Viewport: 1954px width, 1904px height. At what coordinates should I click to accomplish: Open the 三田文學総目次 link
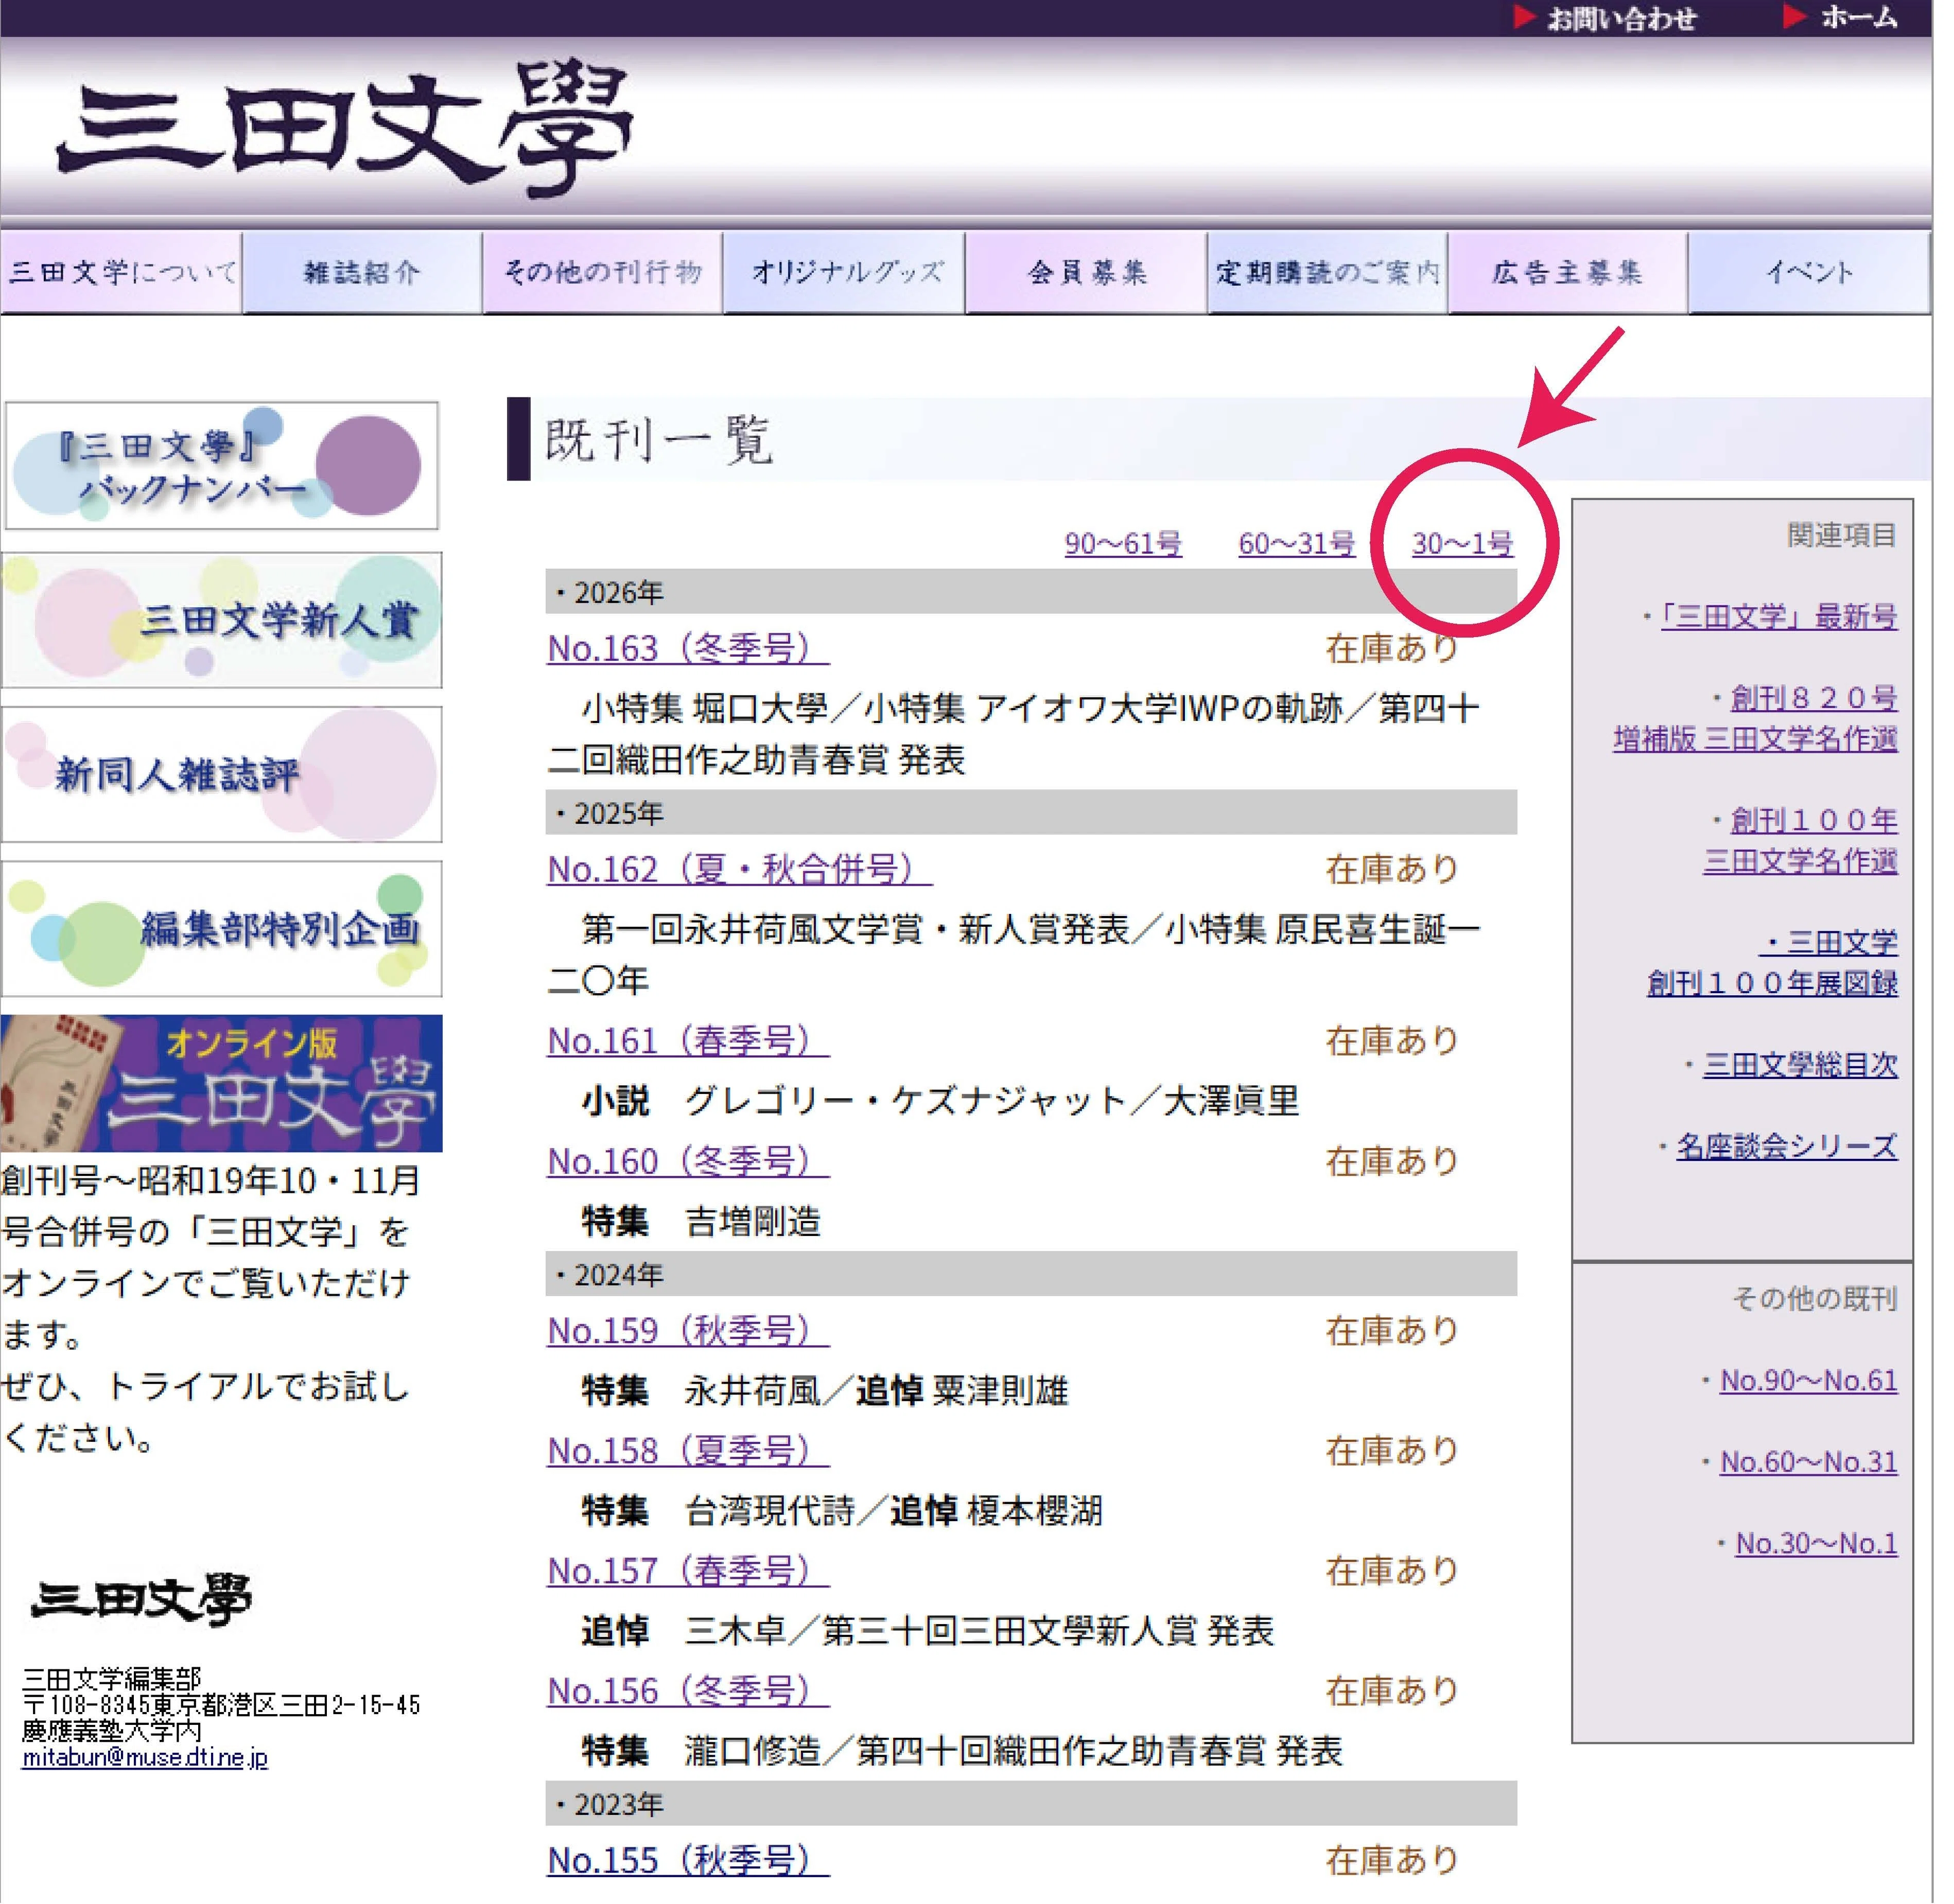pyautogui.click(x=1801, y=1065)
